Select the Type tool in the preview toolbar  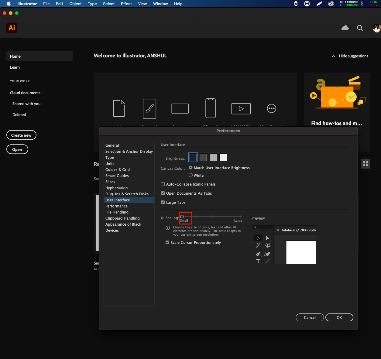pyautogui.click(x=258, y=262)
